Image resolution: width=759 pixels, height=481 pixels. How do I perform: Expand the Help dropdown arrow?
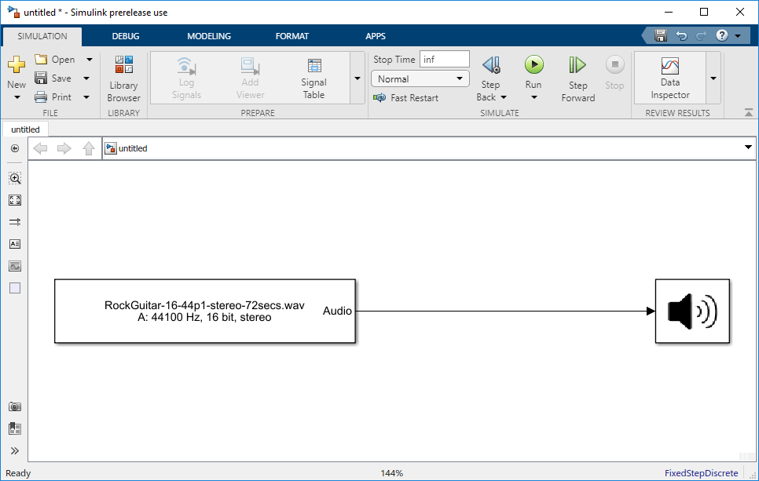click(738, 36)
